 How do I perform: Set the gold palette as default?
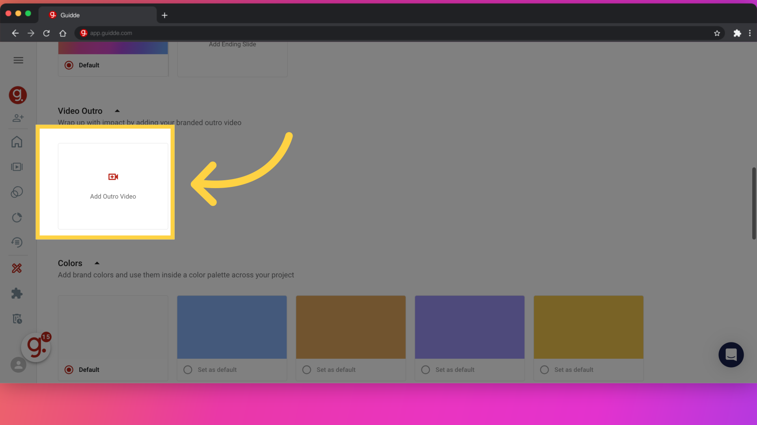click(x=544, y=370)
